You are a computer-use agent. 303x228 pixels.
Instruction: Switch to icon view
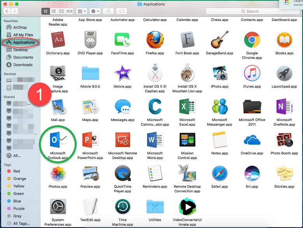pyautogui.click(x=46, y=11)
